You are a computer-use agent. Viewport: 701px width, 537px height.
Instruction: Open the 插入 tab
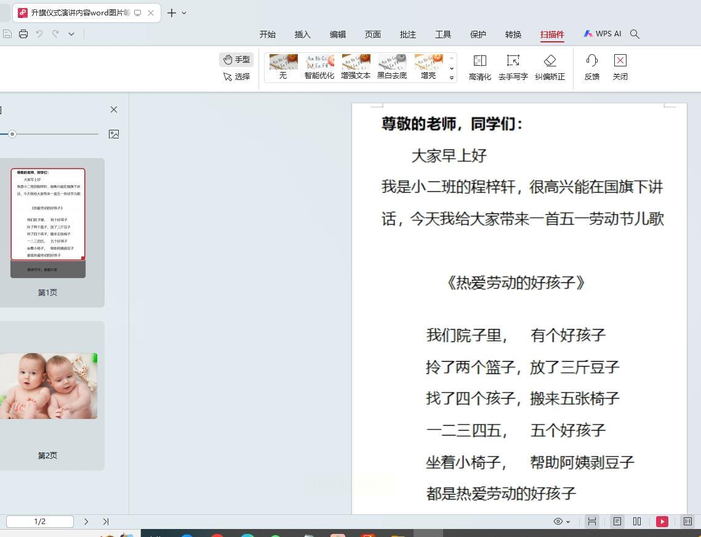pyautogui.click(x=303, y=34)
